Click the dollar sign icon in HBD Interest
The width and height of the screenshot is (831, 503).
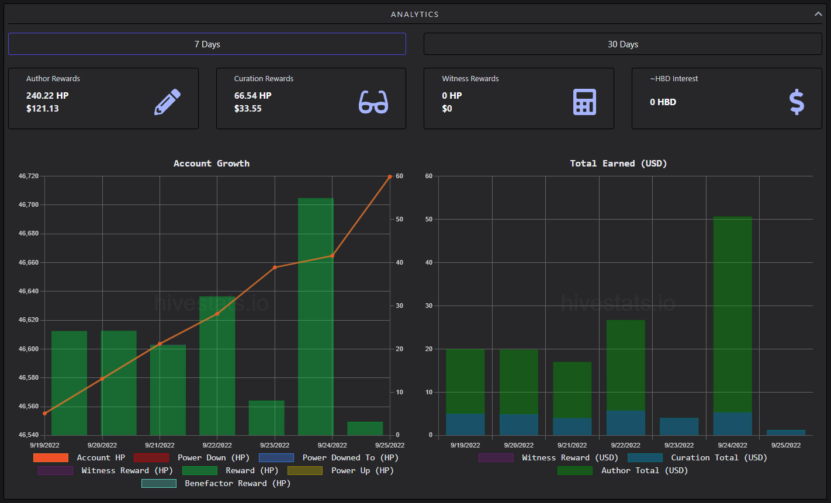tap(797, 102)
